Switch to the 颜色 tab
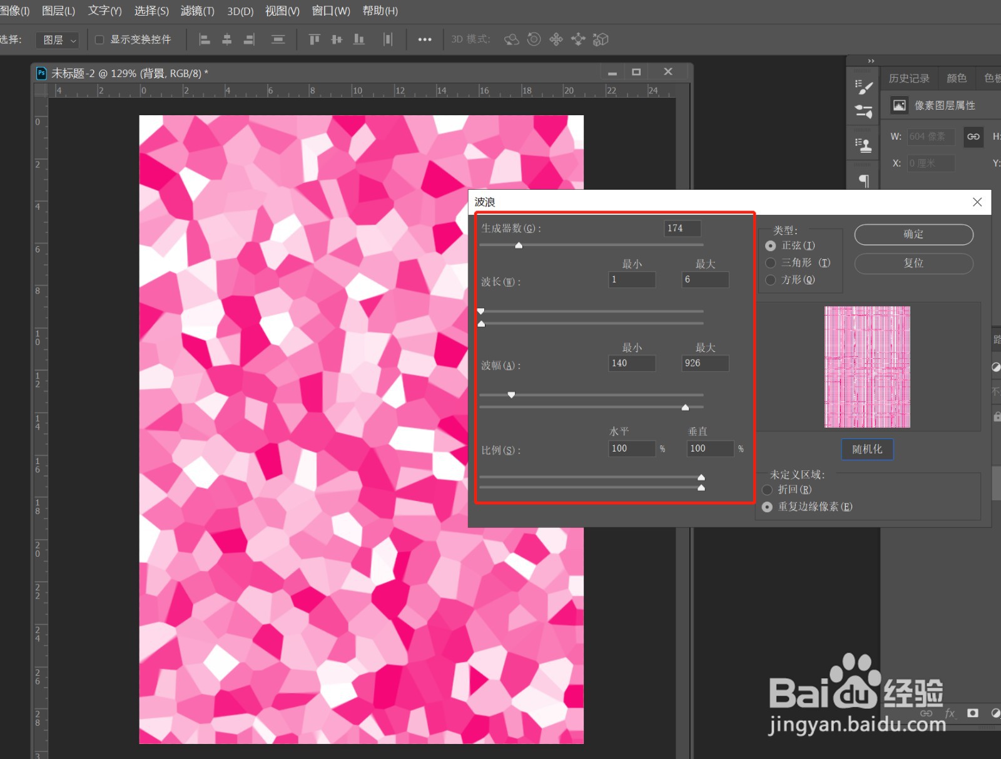 point(956,78)
